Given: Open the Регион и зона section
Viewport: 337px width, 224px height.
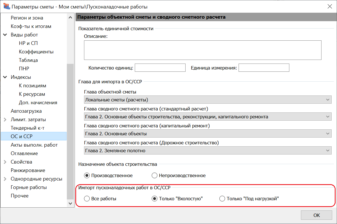Looking at the screenshot, I should pyautogui.click(x=27, y=18).
